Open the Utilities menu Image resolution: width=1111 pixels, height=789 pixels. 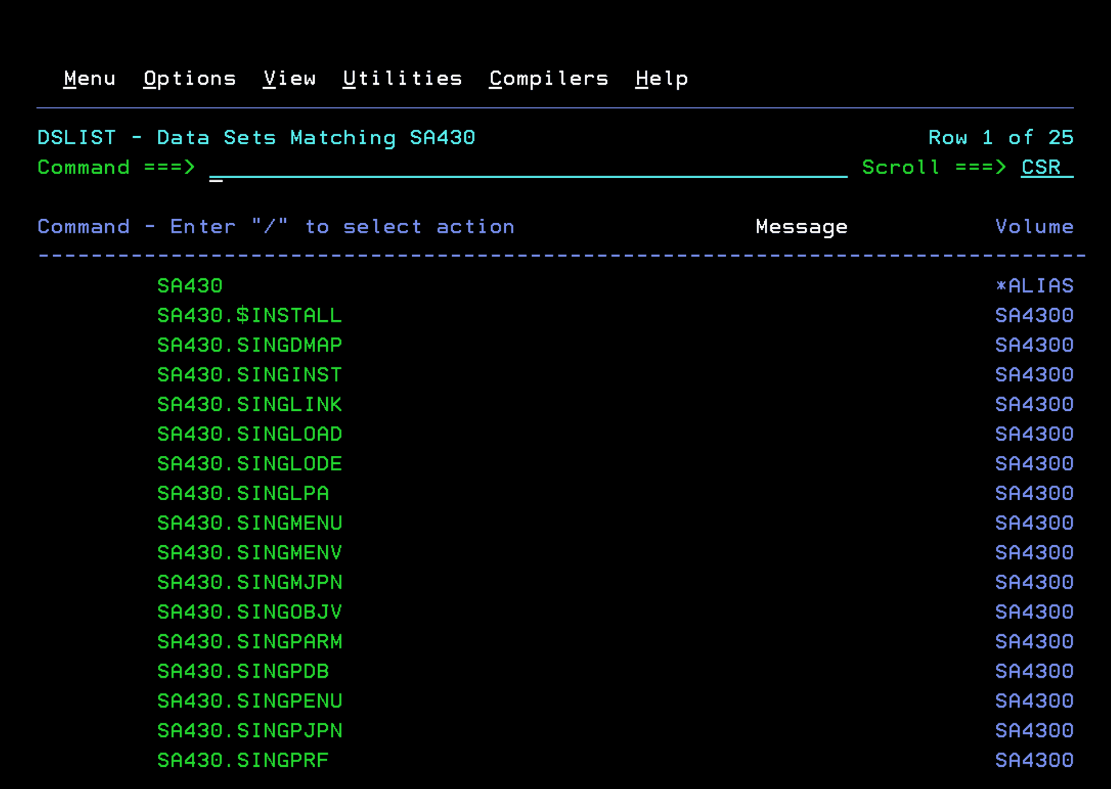[x=402, y=78]
